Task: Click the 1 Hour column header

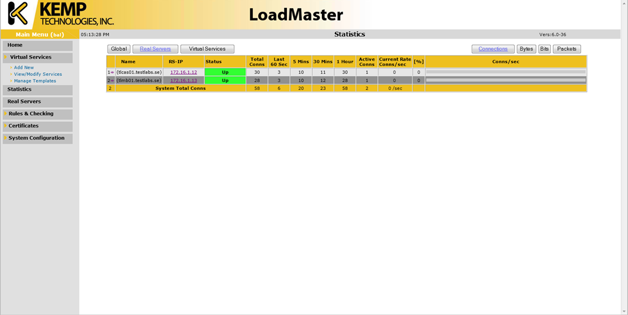Action: [345, 62]
